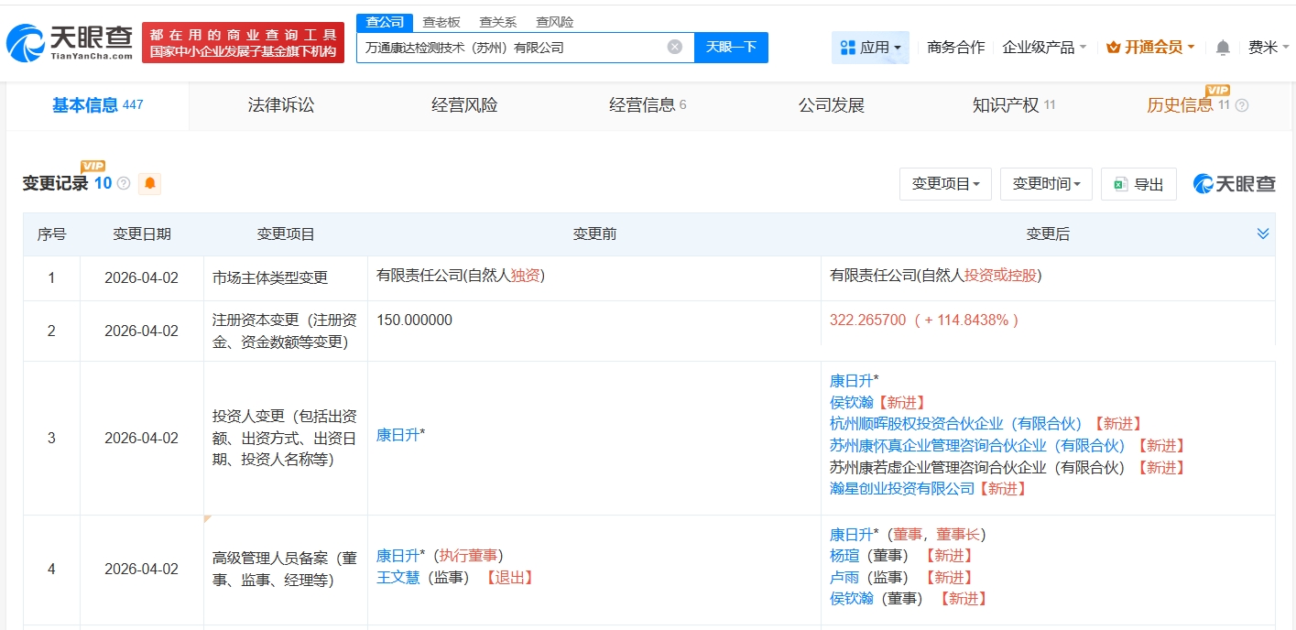Open the 费米 account dropdown
The width and height of the screenshot is (1296, 630).
coord(1269,47)
